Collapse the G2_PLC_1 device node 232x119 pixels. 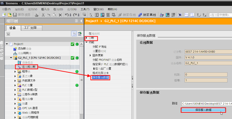coord(11,58)
